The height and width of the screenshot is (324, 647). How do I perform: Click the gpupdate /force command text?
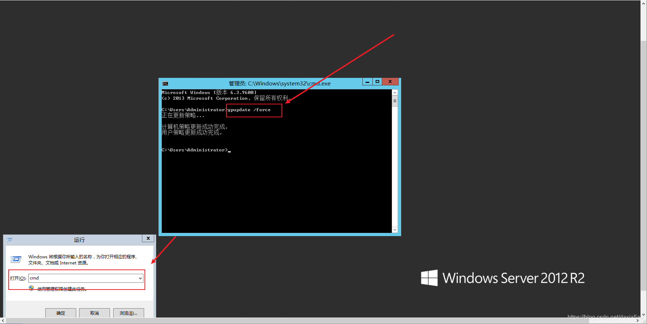[x=249, y=110]
